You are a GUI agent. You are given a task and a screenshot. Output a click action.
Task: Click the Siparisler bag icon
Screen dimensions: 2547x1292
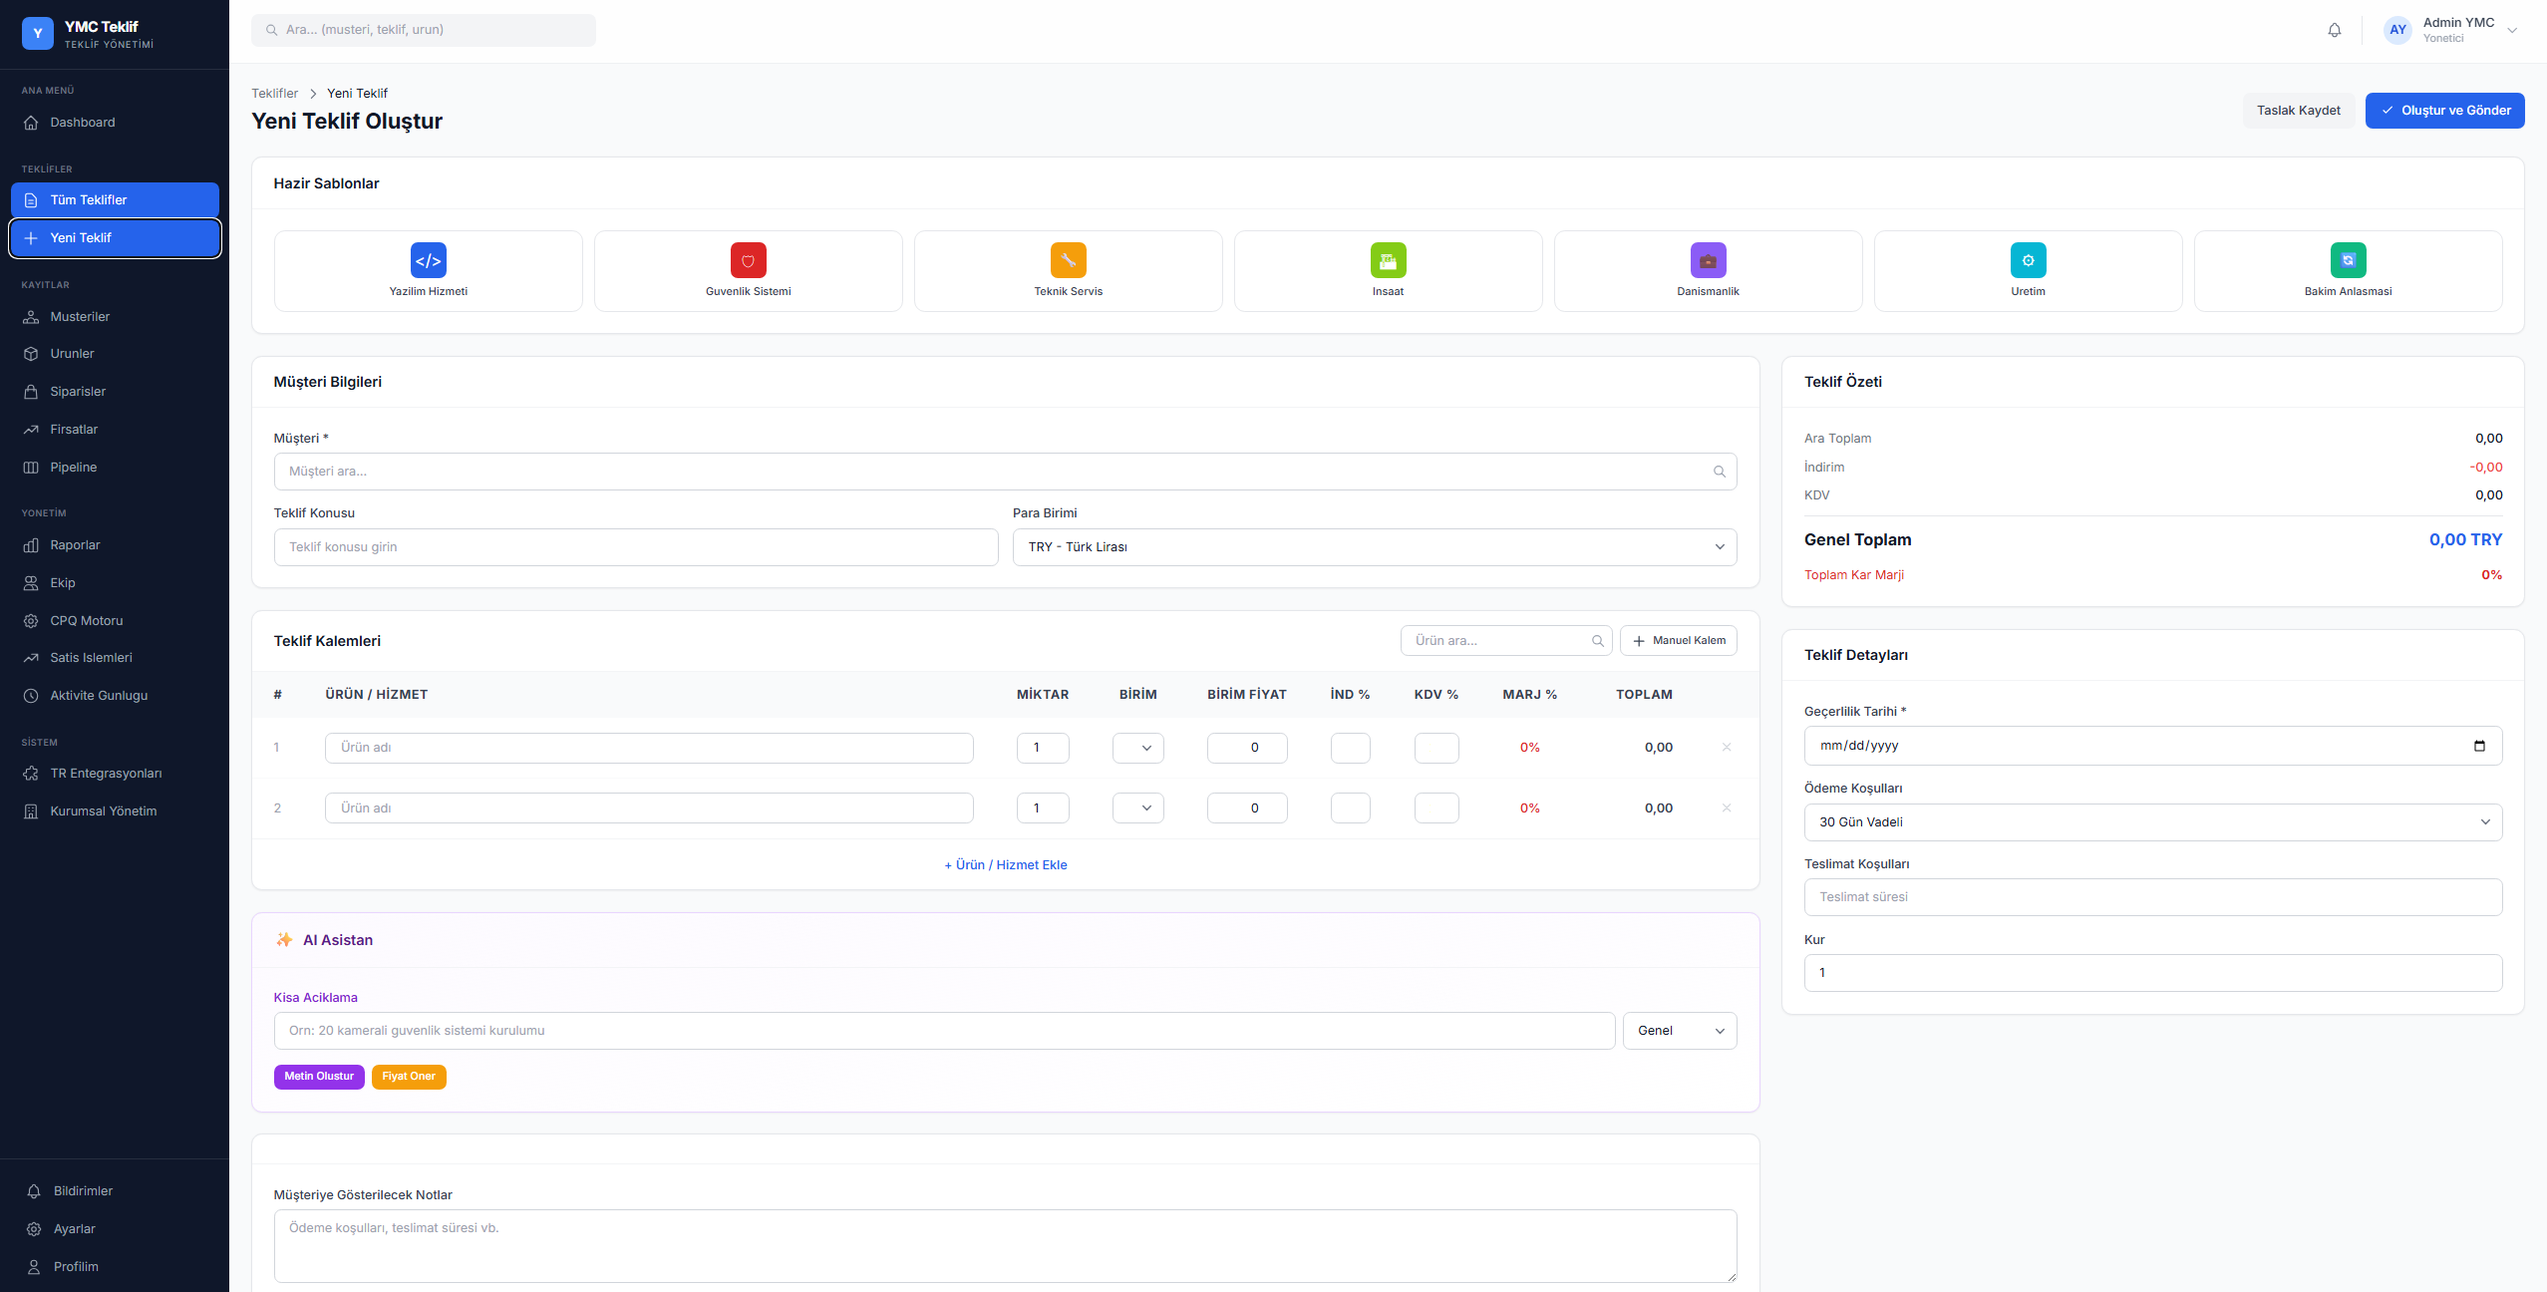(31, 392)
